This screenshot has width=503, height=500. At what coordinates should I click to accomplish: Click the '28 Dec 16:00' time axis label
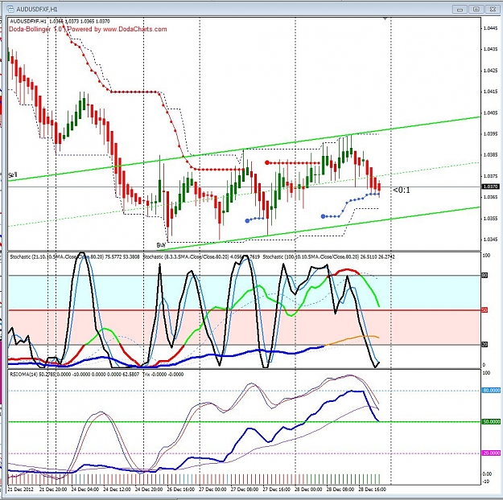372,490
